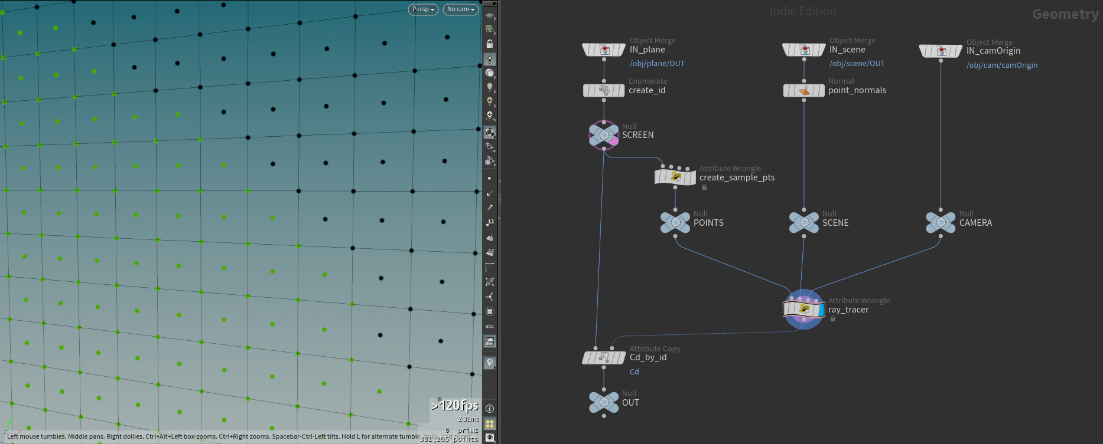This screenshot has width=1103, height=444.
Task: Toggle the single dot display points icon
Action: (489, 178)
